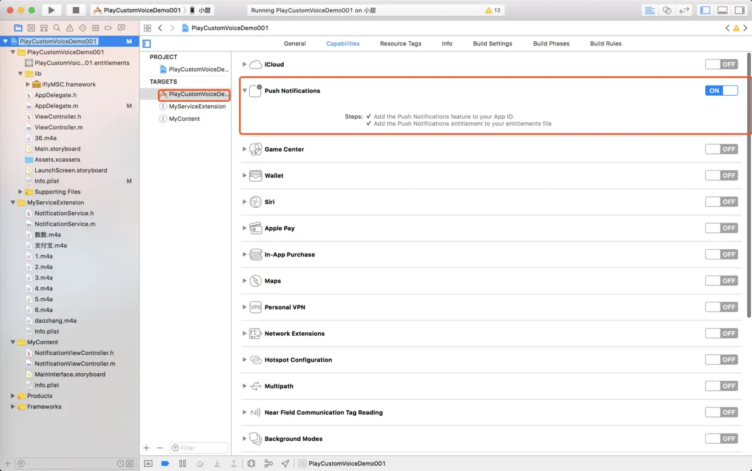Screen dimensions: 752x471
Task: Open Debug View Hierarchy
Action: click(251, 464)
